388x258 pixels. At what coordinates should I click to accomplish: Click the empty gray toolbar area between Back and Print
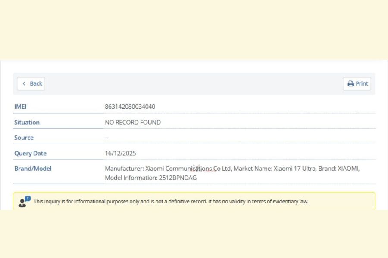(194, 84)
